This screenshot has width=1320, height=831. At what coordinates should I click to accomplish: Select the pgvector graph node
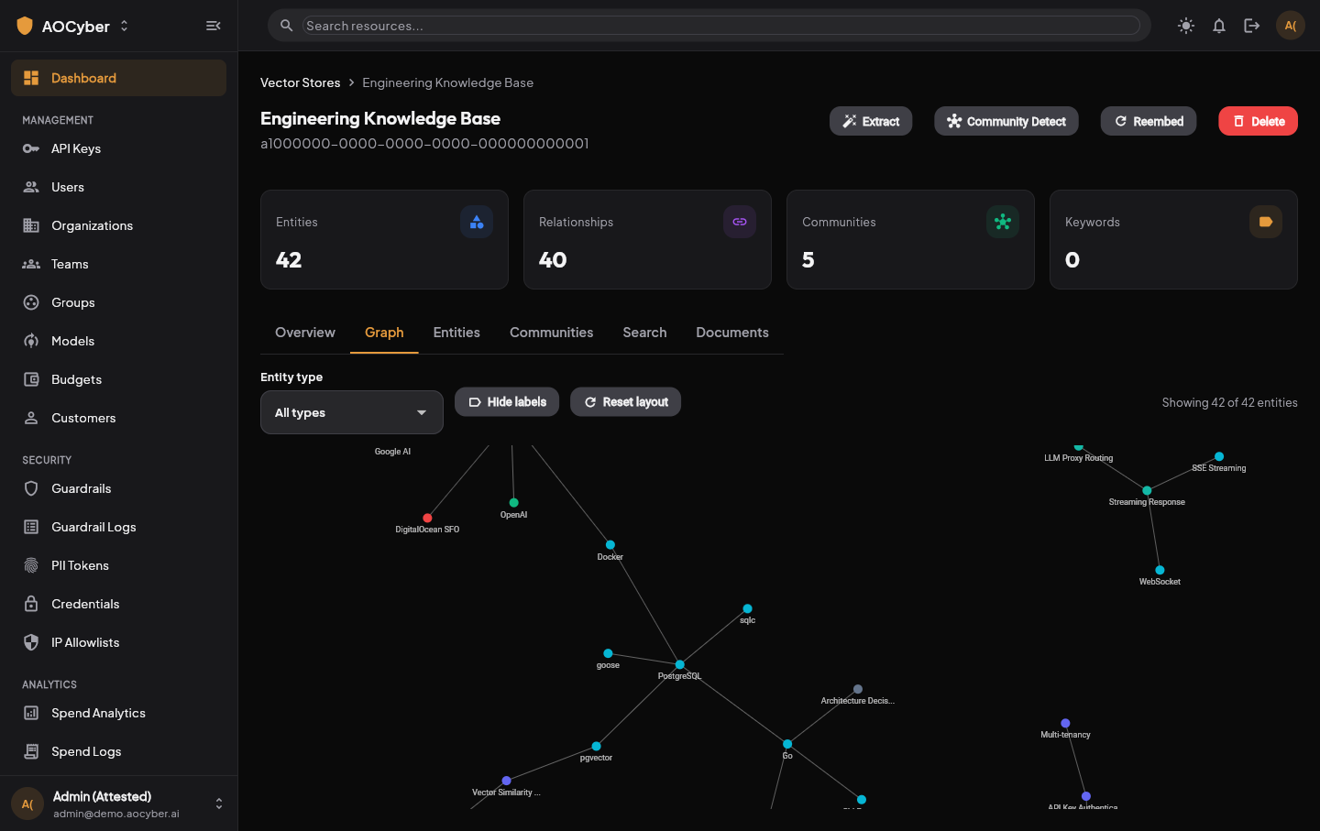pyautogui.click(x=597, y=746)
